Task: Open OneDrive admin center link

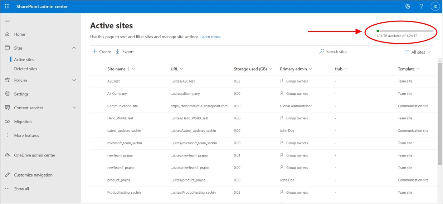Action: coord(35,155)
